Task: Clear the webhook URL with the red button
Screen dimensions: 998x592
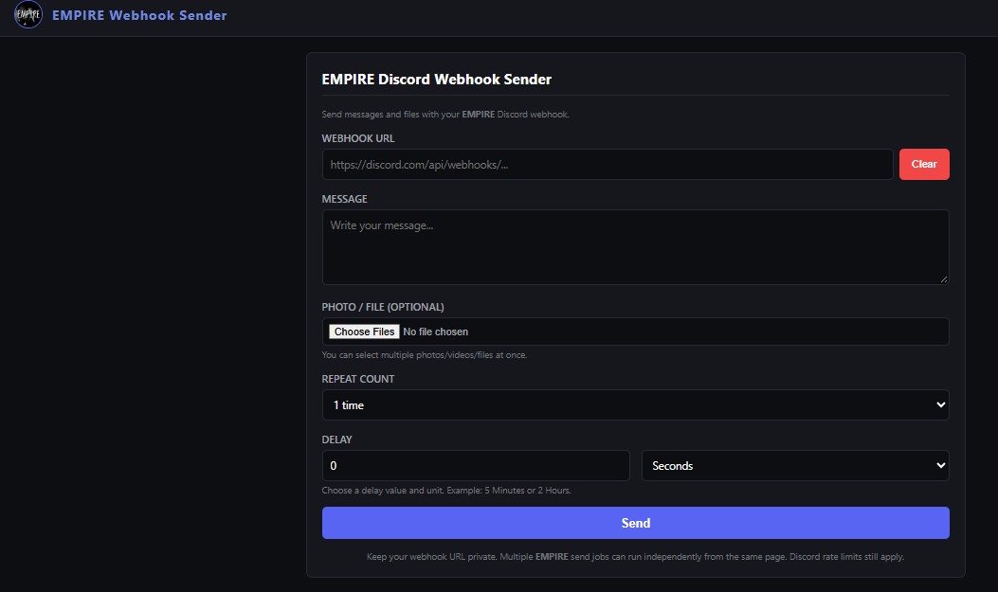Action: click(x=923, y=164)
